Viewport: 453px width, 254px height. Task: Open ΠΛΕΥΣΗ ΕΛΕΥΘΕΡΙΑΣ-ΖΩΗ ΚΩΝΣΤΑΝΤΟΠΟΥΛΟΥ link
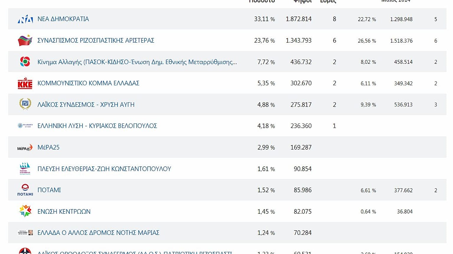click(x=104, y=169)
